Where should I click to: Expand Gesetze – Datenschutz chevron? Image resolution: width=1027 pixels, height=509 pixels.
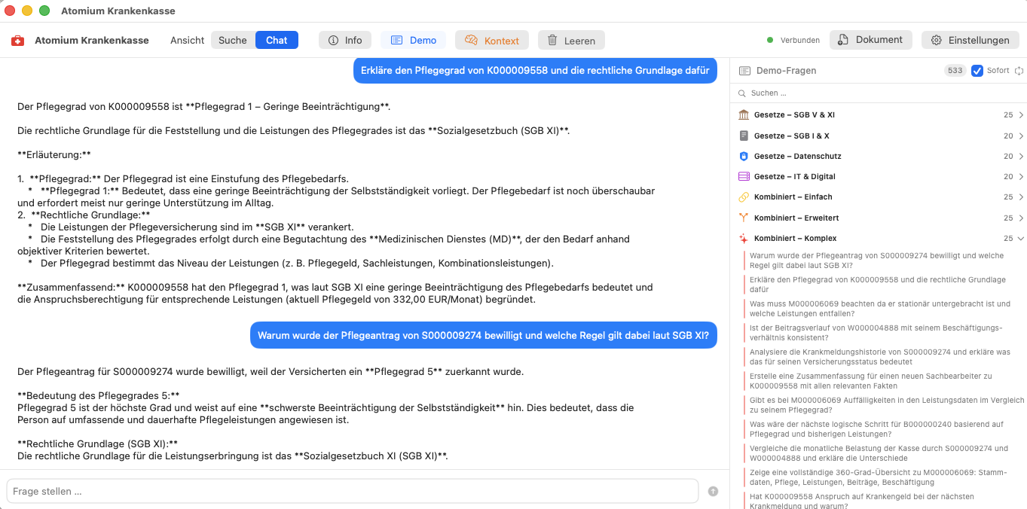click(x=1021, y=156)
